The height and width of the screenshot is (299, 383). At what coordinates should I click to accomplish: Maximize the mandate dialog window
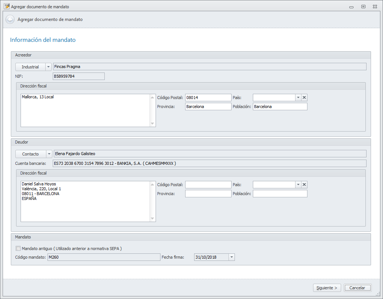click(363, 6)
